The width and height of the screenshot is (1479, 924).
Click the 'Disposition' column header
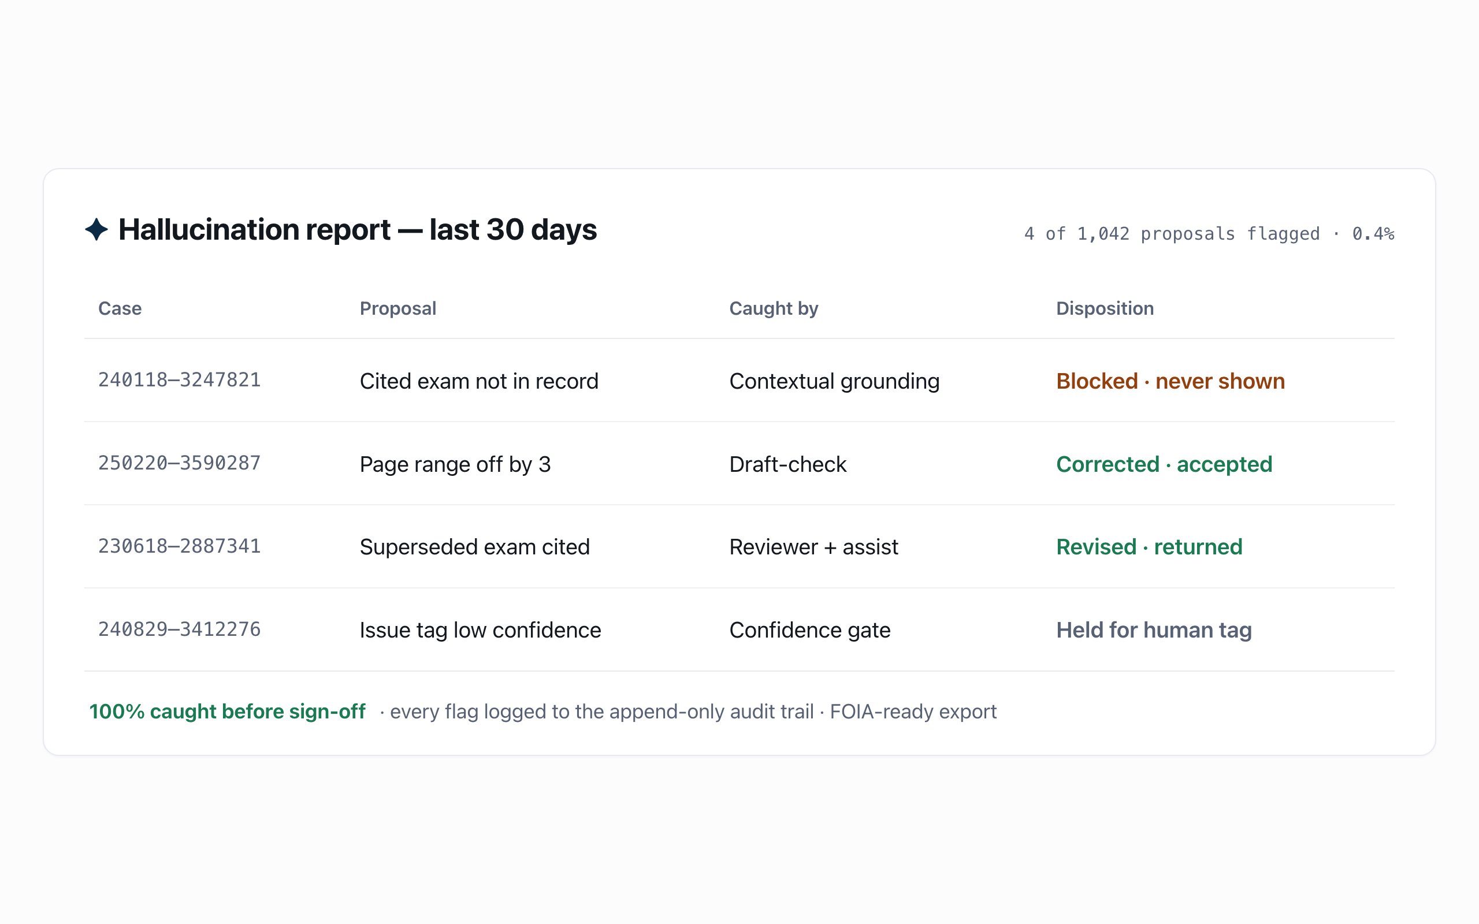[1105, 308]
